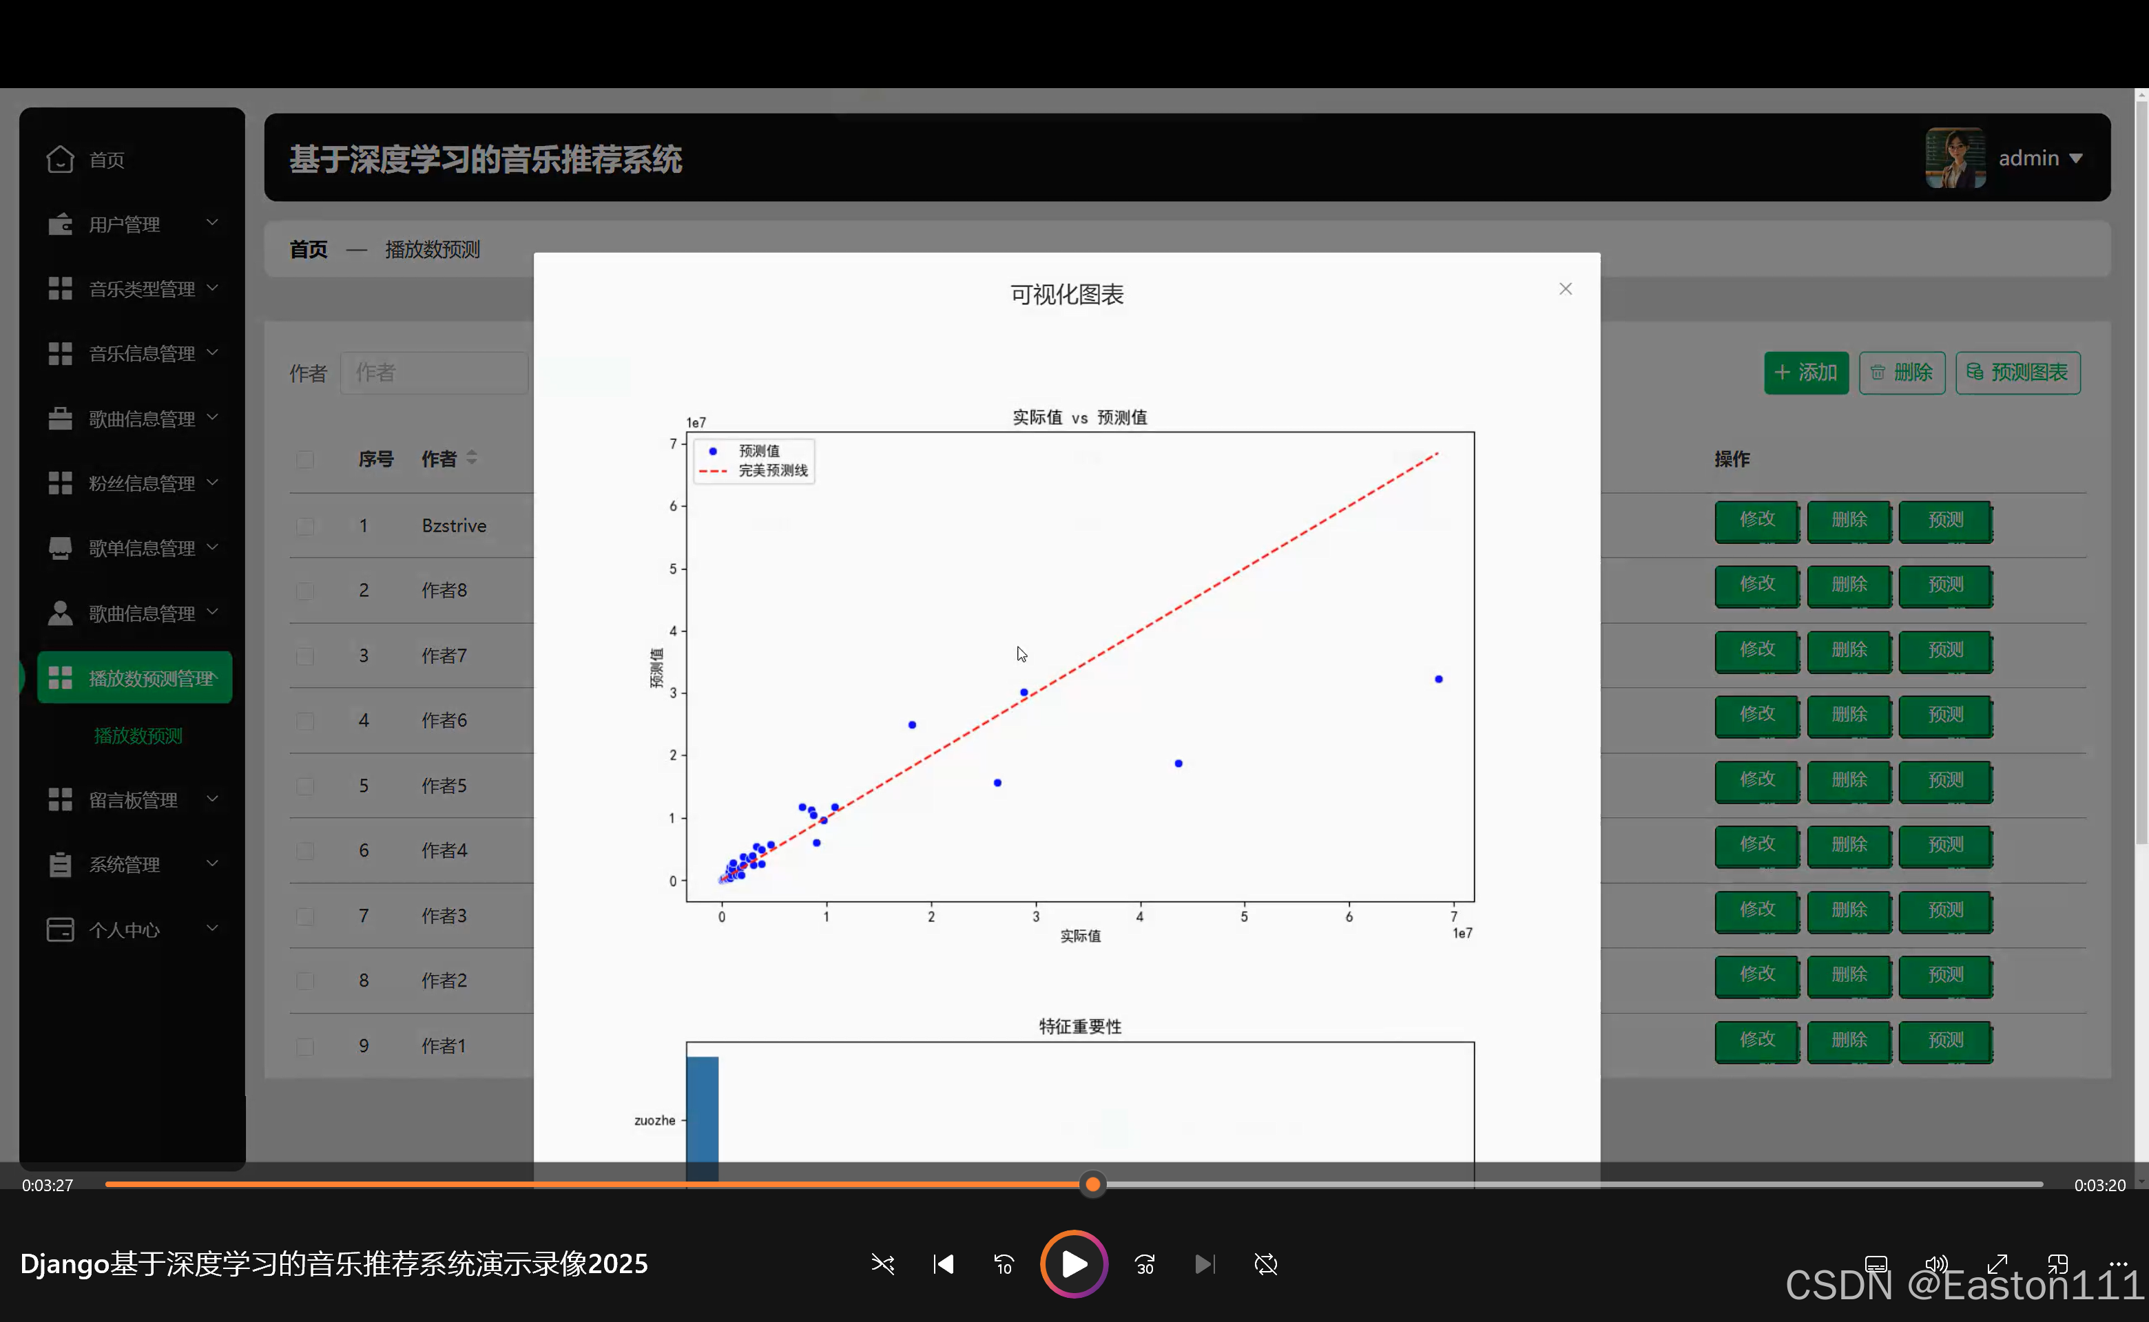Click the green 添加 button
The width and height of the screenshot is (2149, 1322).
(1805, 373)
